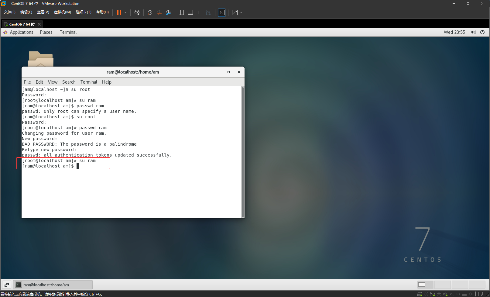Close the terminal window

coord(239,72)
